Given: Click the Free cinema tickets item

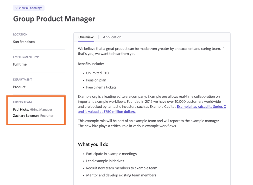Looking at the screenshot, I should 101,87.
